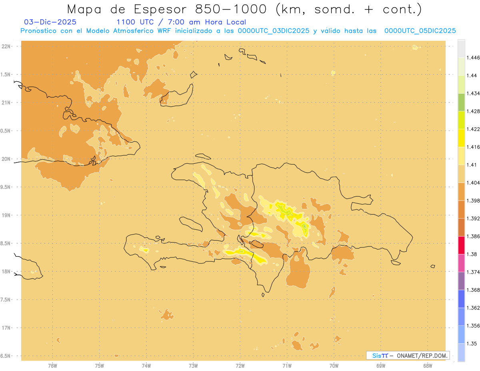Click the colorbar value "1.398"
The image size is (480, 371).
point(474,201)
